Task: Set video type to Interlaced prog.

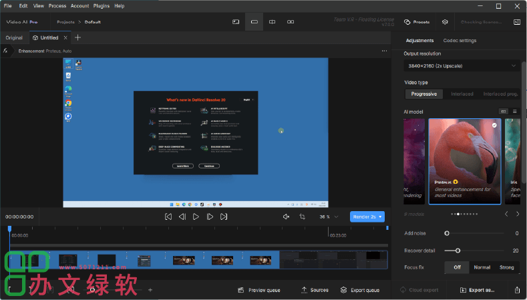Action: pos(500,94)
